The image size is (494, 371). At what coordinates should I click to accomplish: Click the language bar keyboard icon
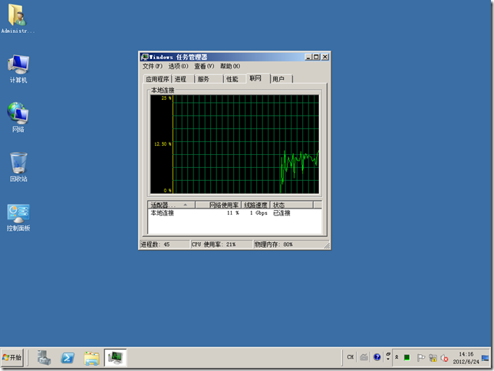pos(364,357)
